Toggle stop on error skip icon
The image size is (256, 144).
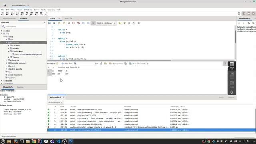(x=78, y=23)
